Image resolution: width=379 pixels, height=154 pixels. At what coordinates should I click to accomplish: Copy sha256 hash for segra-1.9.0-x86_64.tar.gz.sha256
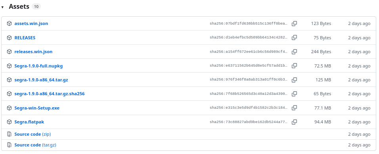294,94
